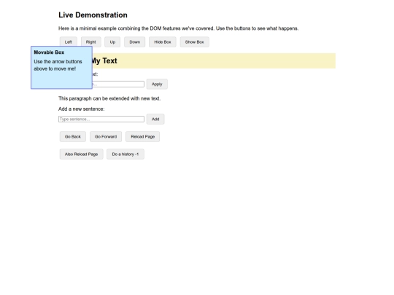This screenshot has height=295, width=394.
Task: Click the Also Reload Page button
Action: click(82, 154)
